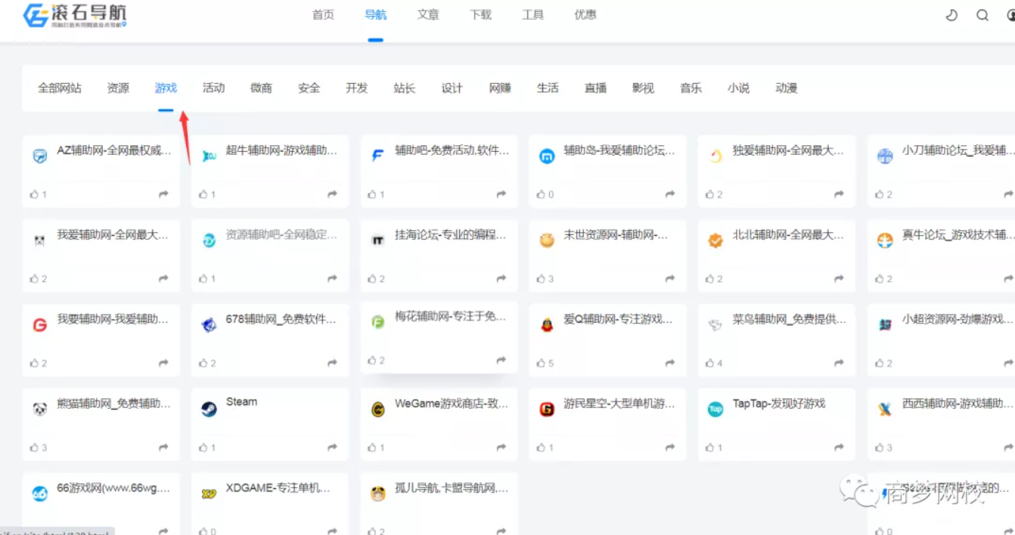Screen dimensions: 1015x535
Task: Click the 66游戏网 site icon
Action: pos(39,493)
